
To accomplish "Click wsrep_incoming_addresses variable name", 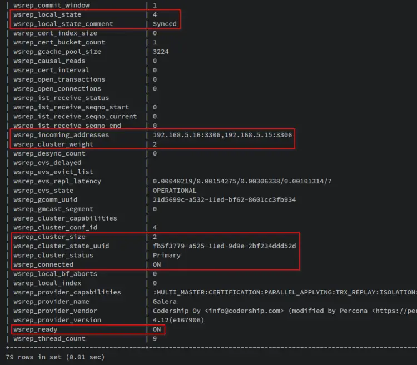I will tap(61, 135).
